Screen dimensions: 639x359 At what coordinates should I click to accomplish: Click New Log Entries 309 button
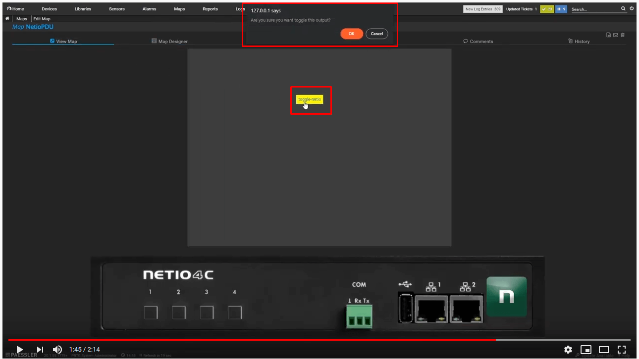[x=482, y=9]
